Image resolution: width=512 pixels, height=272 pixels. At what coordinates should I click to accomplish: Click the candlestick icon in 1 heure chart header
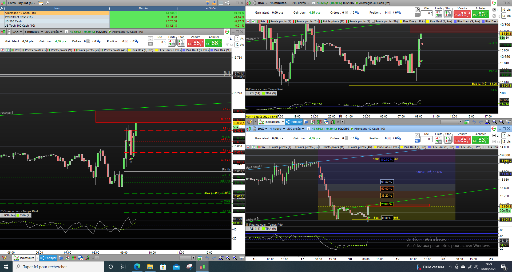tap(248, 129)
